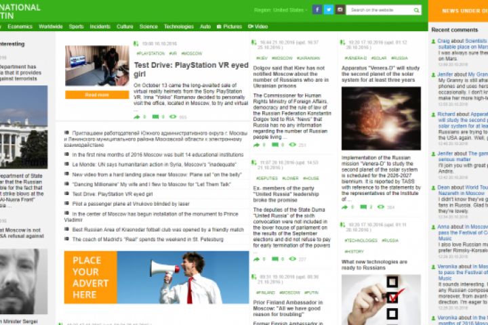Click the #FINLAND tag
488x325 pixels.
click(x=266, y=292)
